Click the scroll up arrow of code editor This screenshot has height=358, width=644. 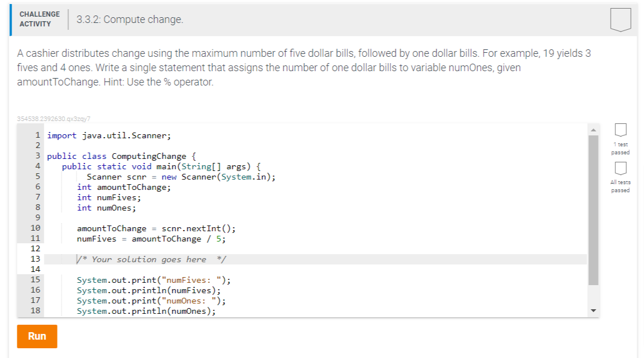(x=593, y=130)
